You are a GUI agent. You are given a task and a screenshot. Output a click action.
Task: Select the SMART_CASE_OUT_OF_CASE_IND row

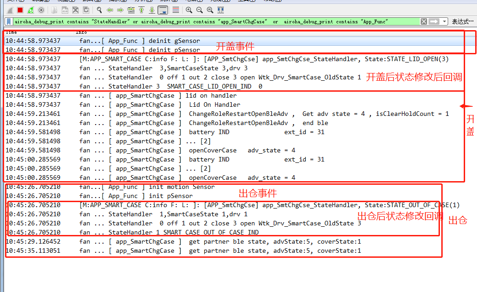[240, 232]
